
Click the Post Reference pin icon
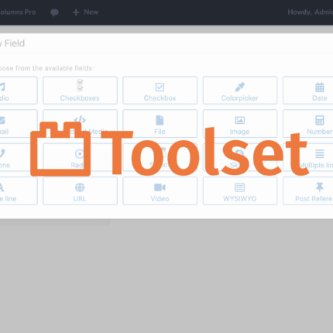[320, 187]
